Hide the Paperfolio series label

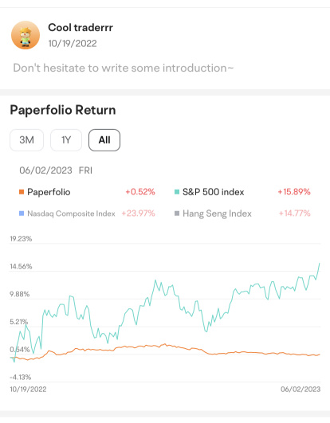tap(49, 192)
